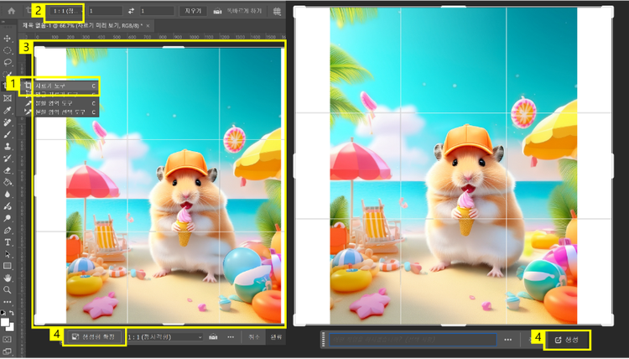Close the 제목 없음-1 document tab
The height and width of the screenshot is (359, 629).
point(148,26)
